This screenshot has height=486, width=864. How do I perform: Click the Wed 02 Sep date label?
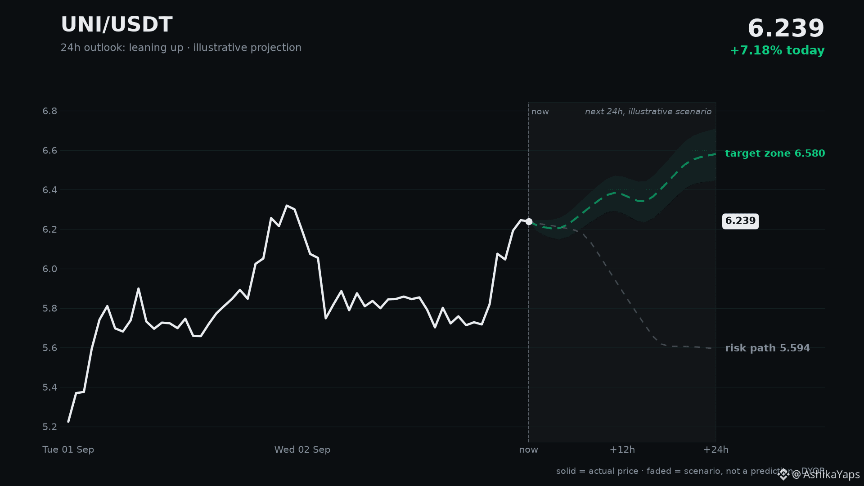click(302, 450)
